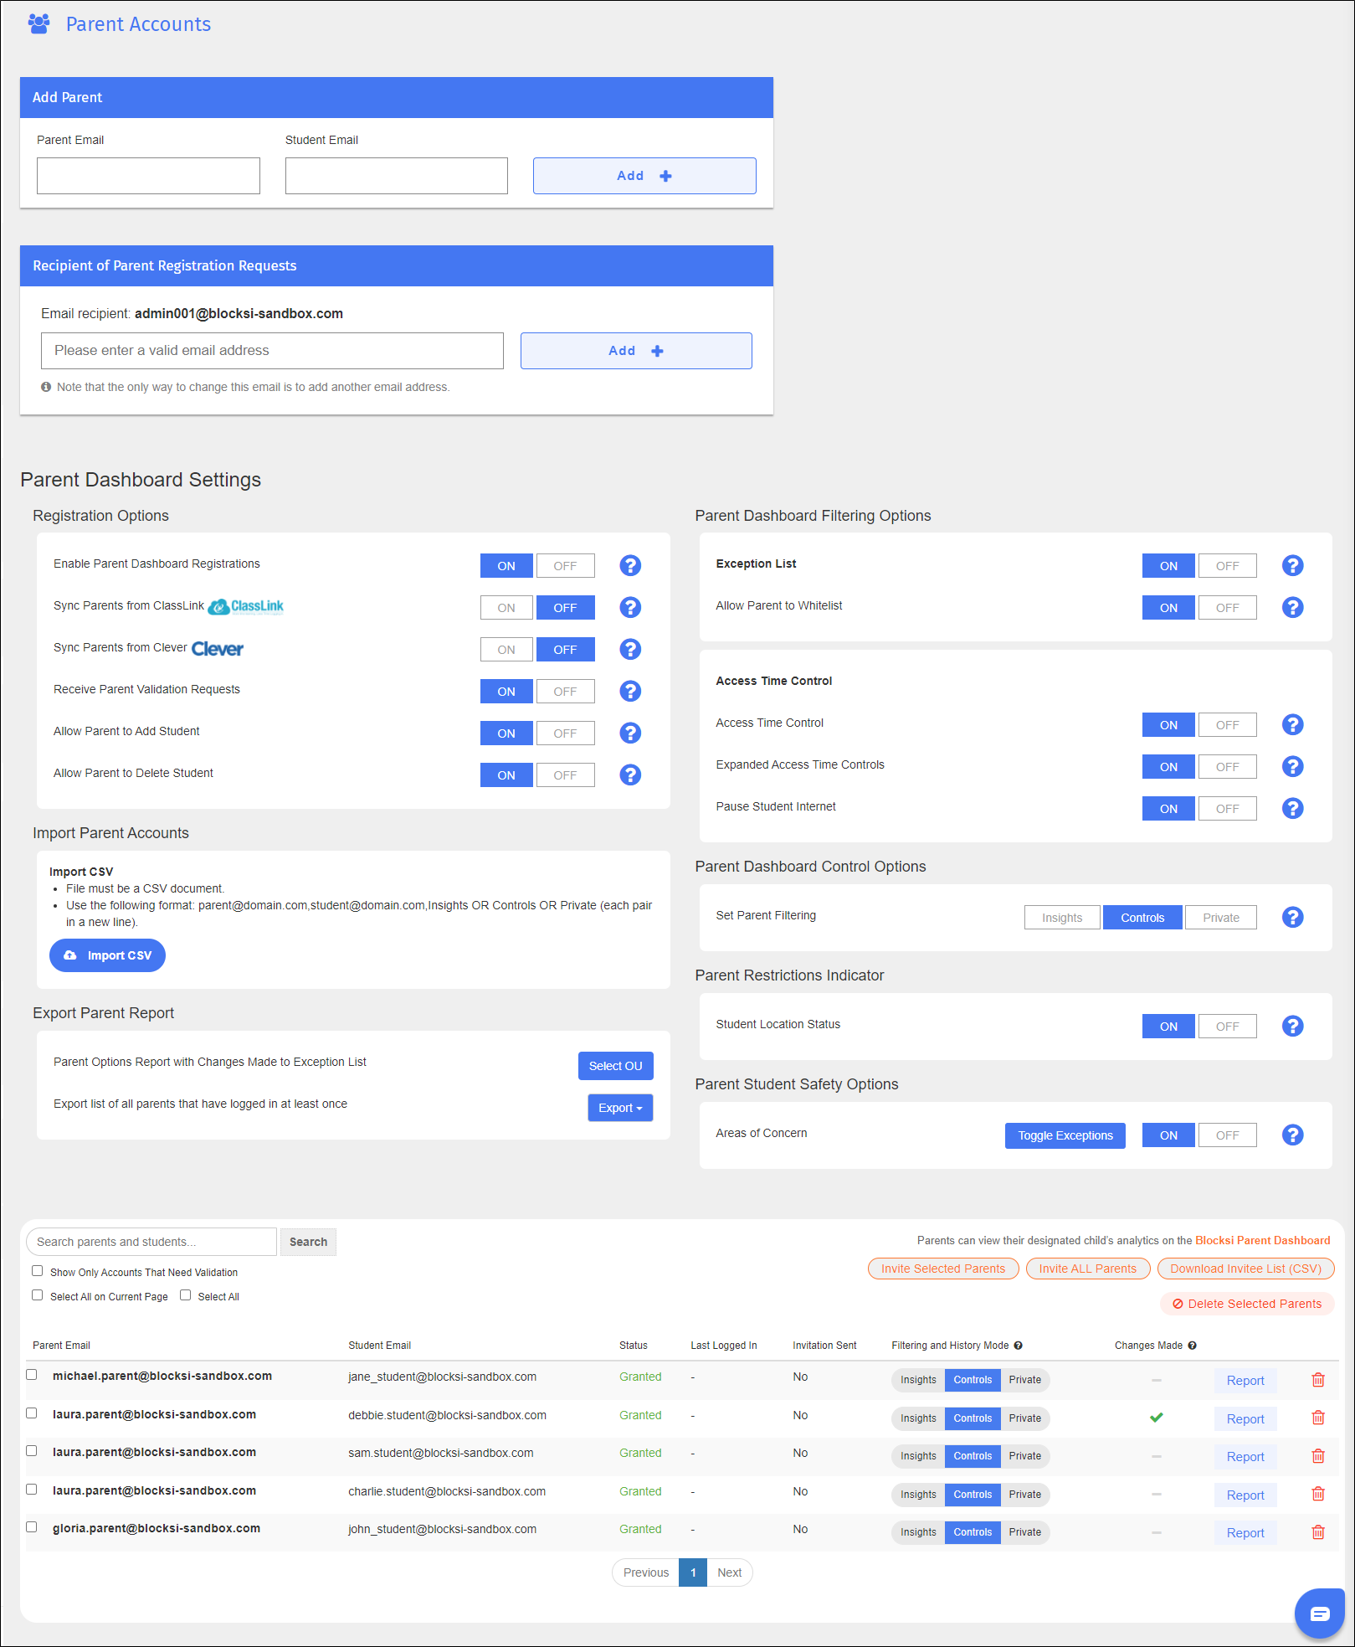Screen dimensions: 1355x1647
Task: Open the Export dropdown menu
Action: 620,1108
